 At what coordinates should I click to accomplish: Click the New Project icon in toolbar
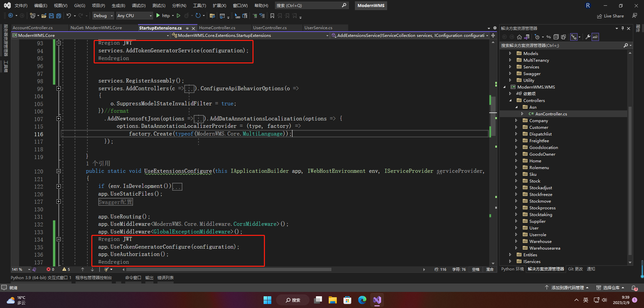click(x=33, y=16)
